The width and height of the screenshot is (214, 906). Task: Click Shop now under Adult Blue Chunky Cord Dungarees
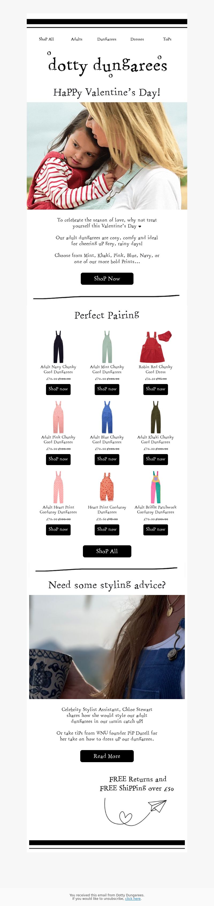click(107, 459)
